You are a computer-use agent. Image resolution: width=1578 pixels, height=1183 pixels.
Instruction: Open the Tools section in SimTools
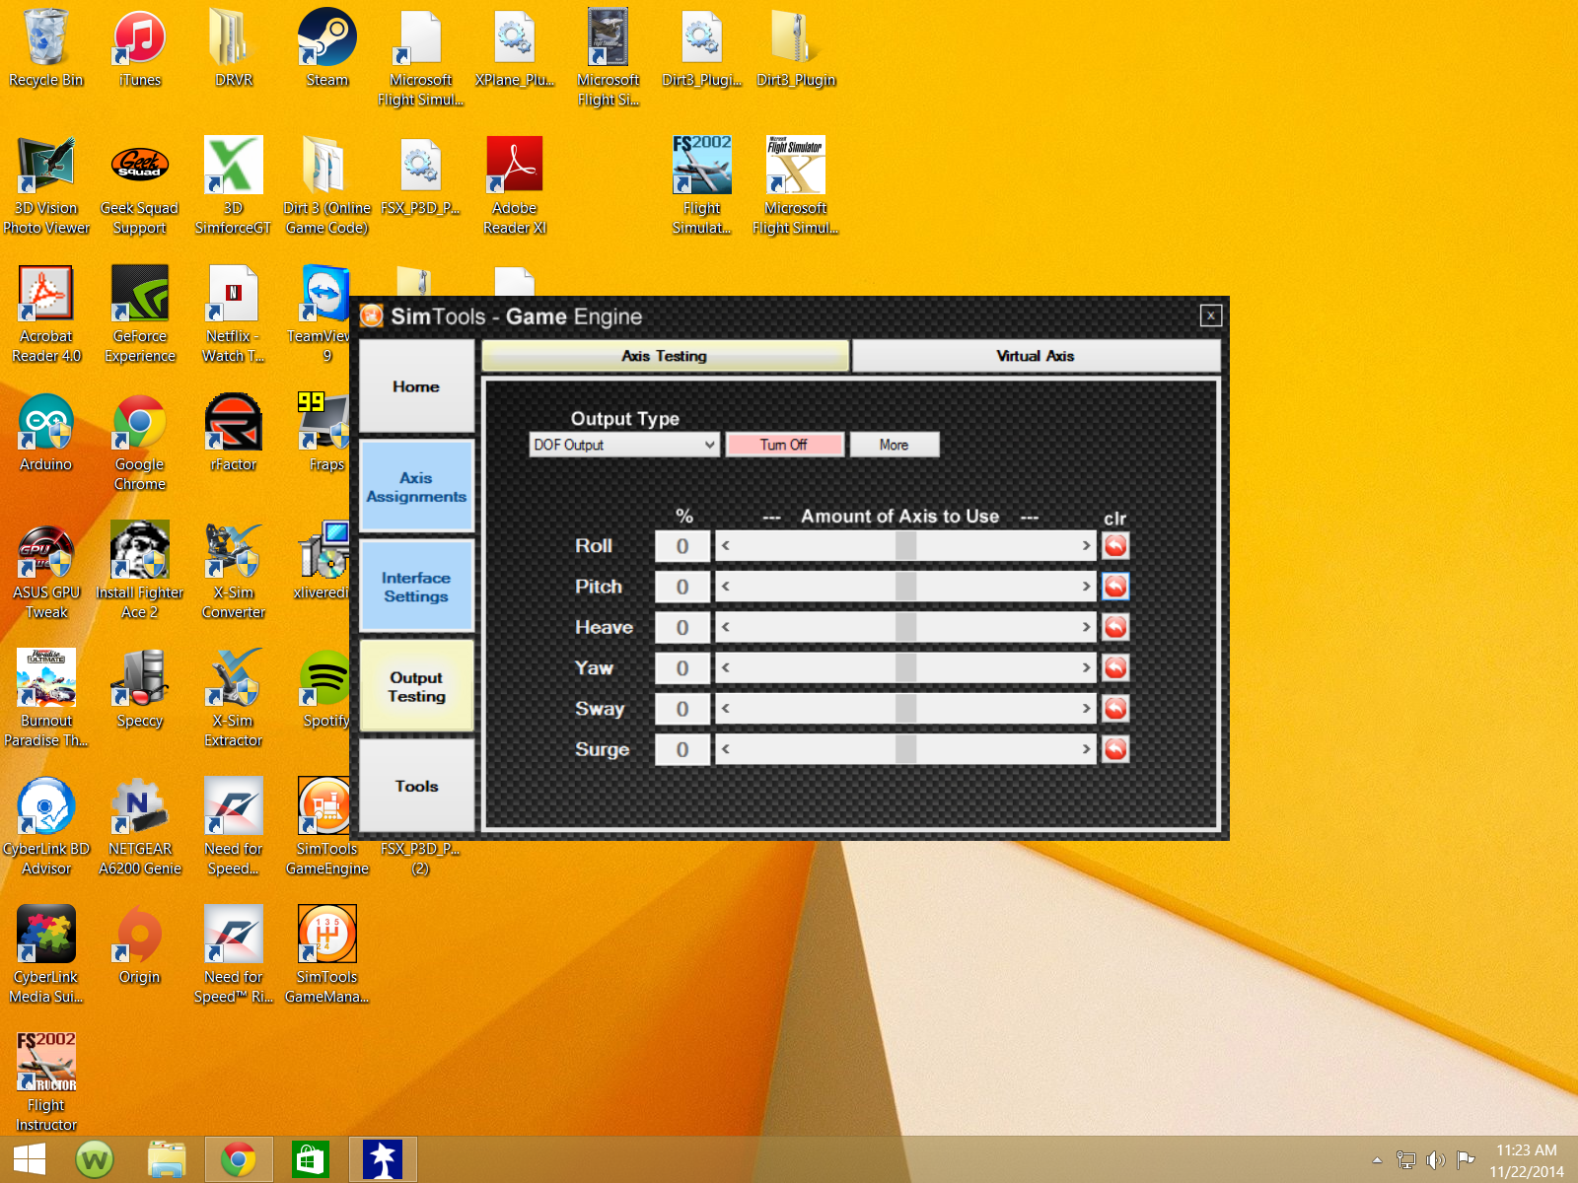point(416,786)
